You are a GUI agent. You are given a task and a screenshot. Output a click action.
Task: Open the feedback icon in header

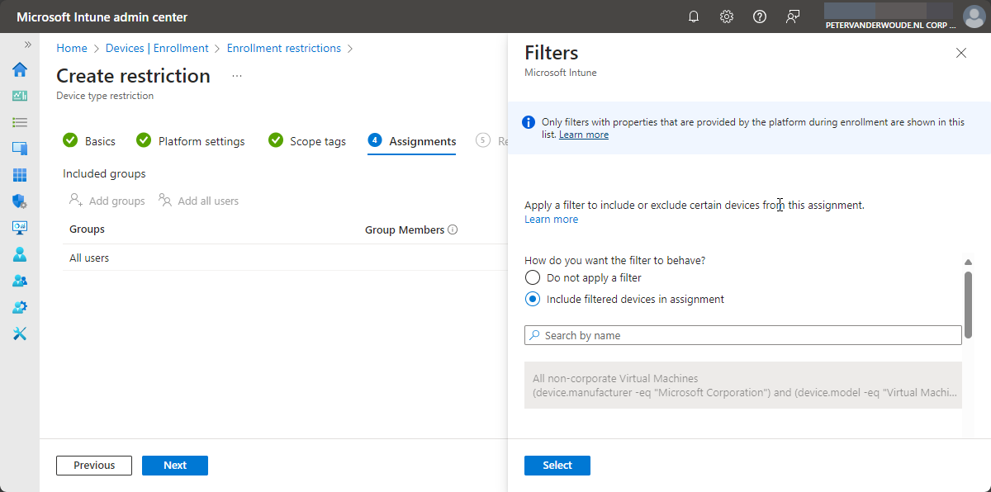(x=793, y=17)
